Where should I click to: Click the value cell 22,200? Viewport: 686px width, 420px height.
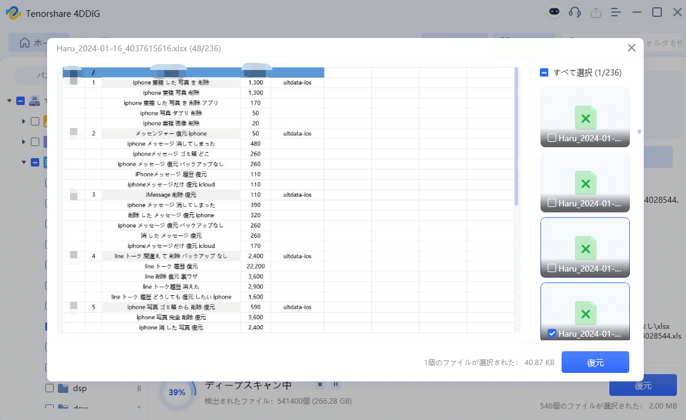tap(255, 266)
